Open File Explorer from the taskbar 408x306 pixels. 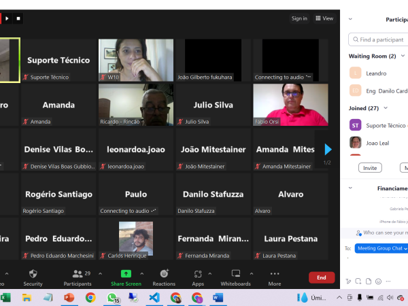[x=27, y=298]
